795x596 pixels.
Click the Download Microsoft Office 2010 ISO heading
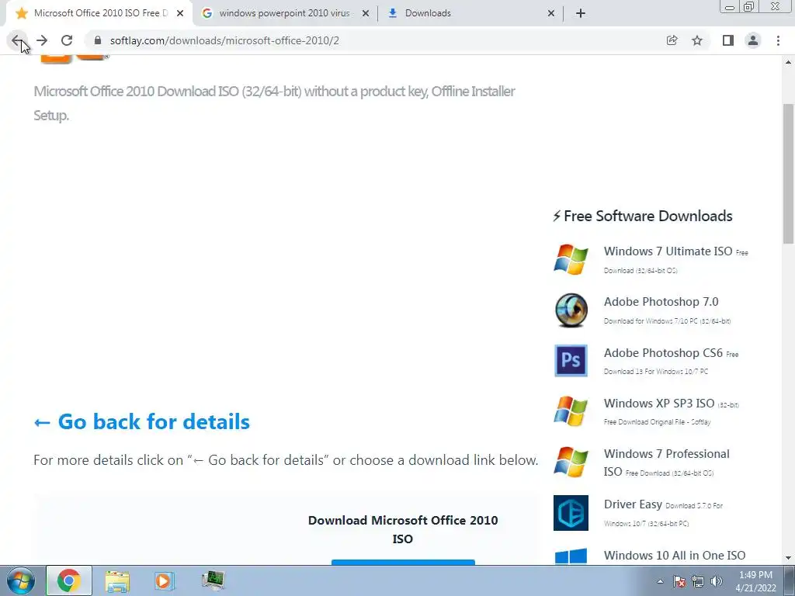[403, 529]
